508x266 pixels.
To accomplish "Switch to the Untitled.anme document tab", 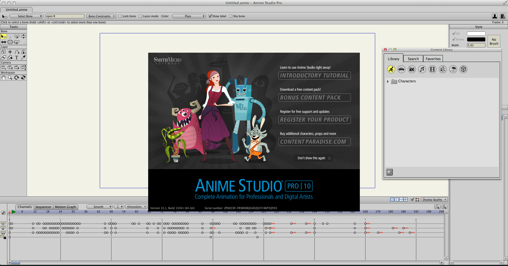I will pyautogui.click(x=16, y=10).
